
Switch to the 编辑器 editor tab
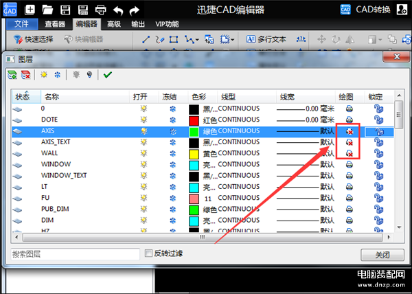point(87,24)
